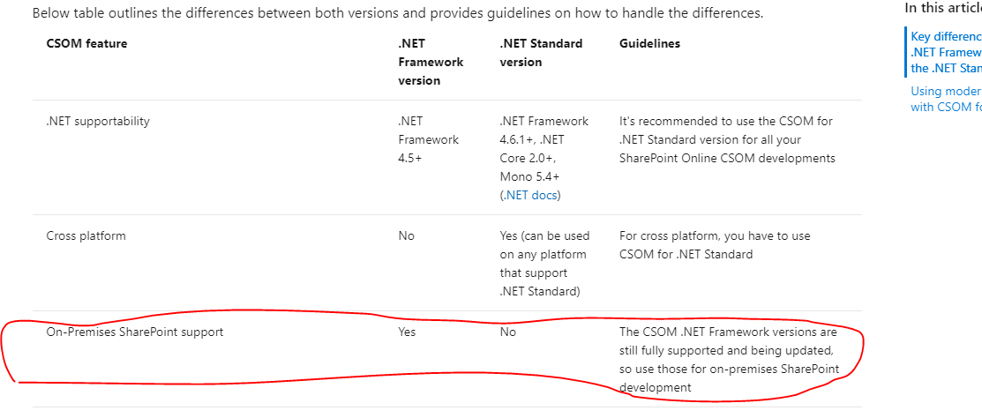This screenshot has height=418, width=982.
Task: Click "Yes" in the On-Premises SharePoint row
Action: point(407,332)
